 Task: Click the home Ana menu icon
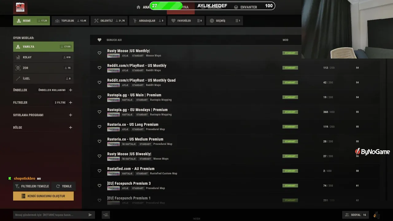pos(138,7)
